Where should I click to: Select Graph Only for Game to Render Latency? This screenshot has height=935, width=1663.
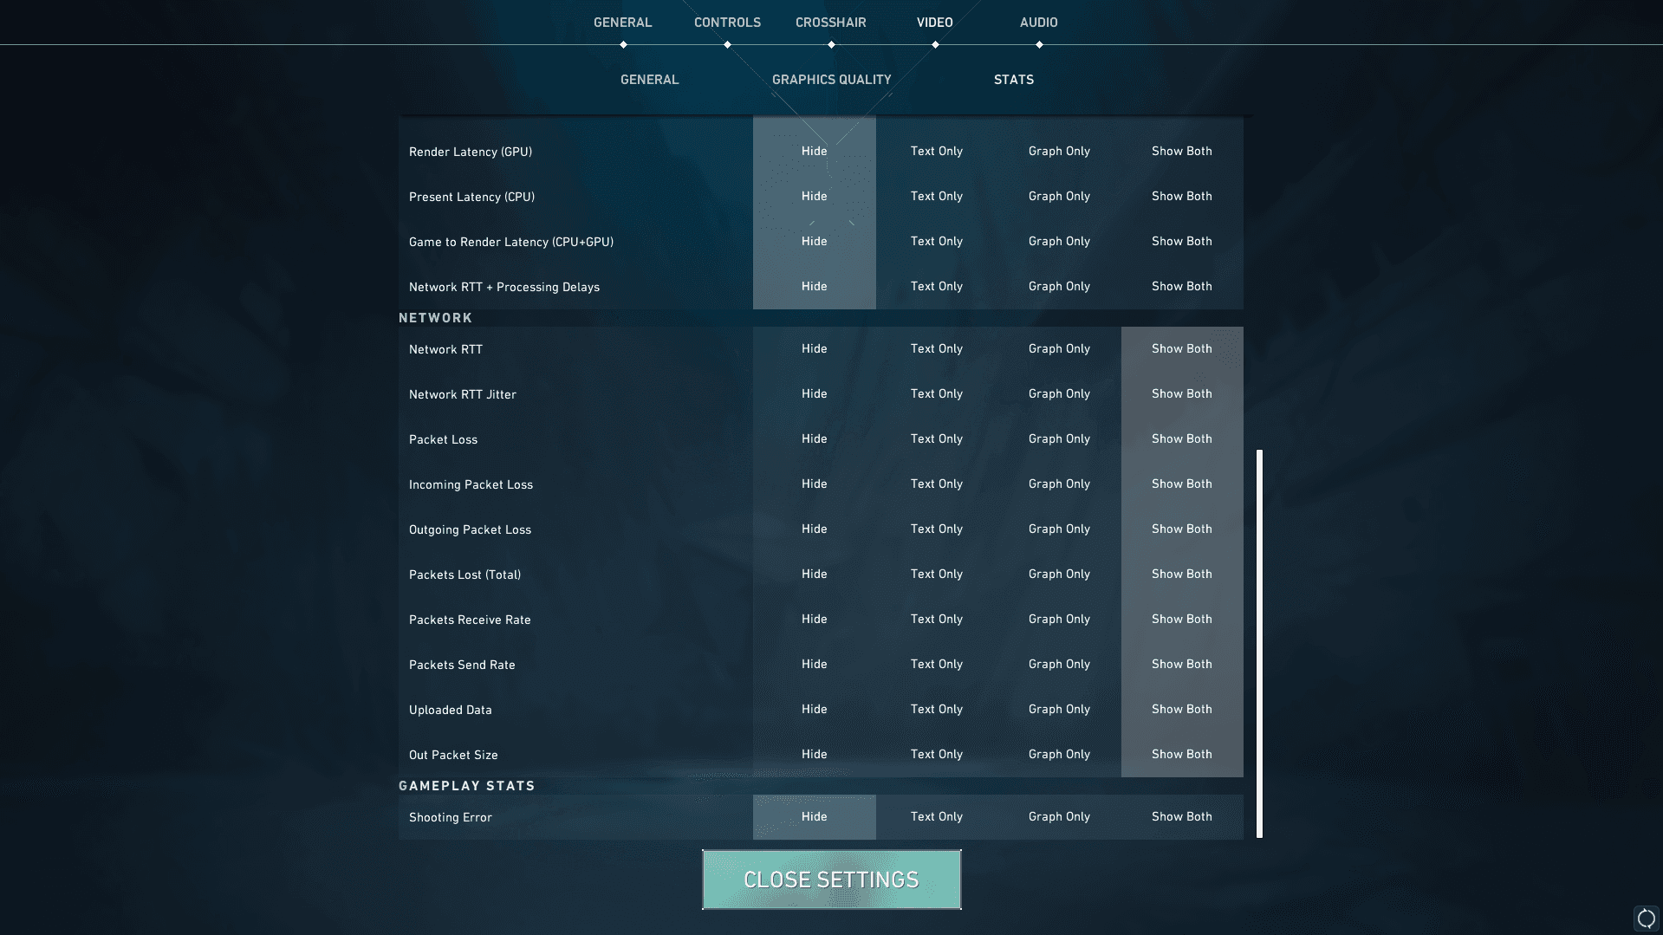[x=1059, y=242]
